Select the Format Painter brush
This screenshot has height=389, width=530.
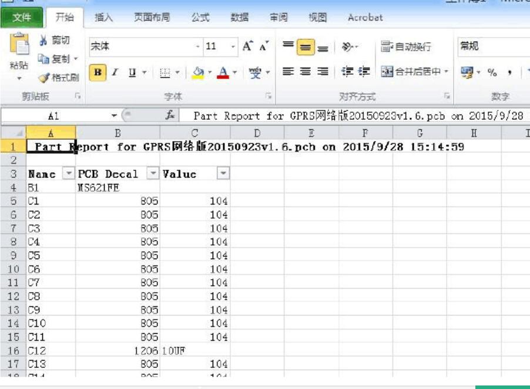[44, 78]
